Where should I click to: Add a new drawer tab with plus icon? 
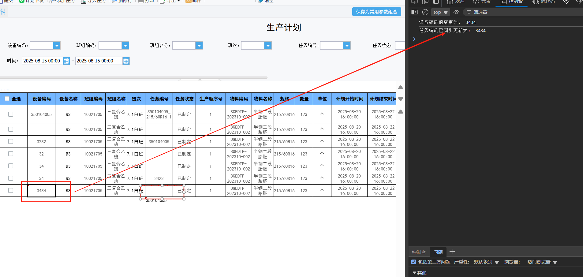pos(452,252)
